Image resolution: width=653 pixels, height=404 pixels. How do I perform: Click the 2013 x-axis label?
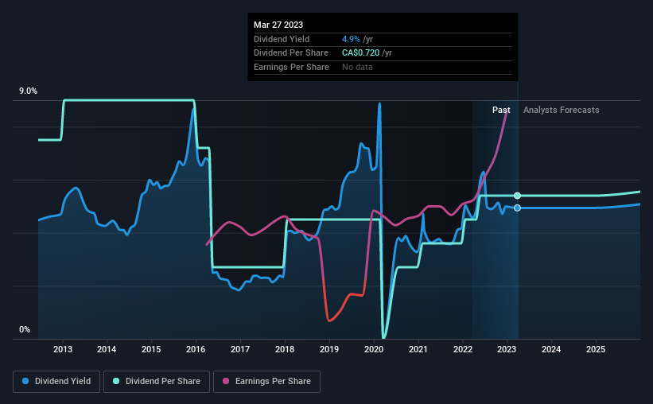click(x=63, y=349)
